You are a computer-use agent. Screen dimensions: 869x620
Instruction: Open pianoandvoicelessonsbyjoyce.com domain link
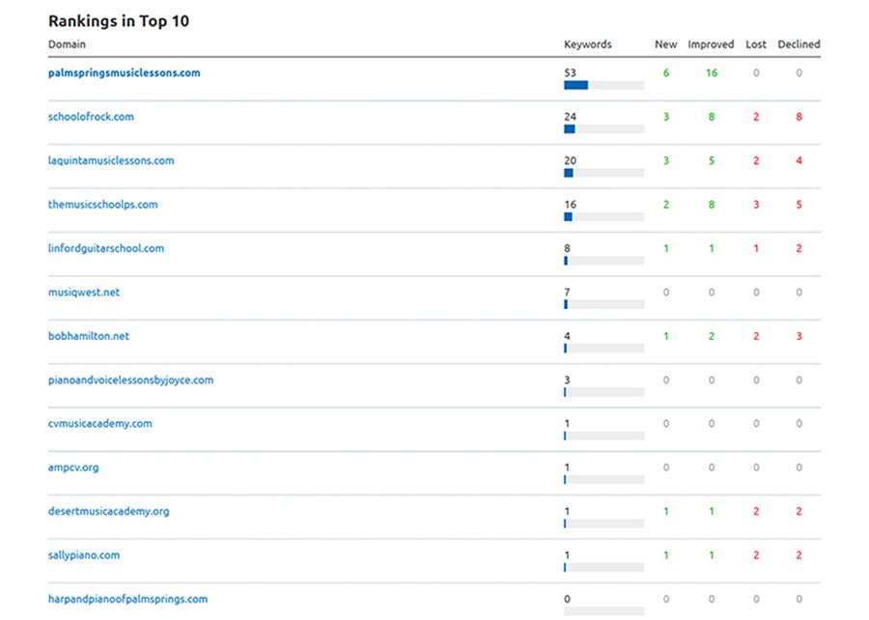[x=130, y=380]
